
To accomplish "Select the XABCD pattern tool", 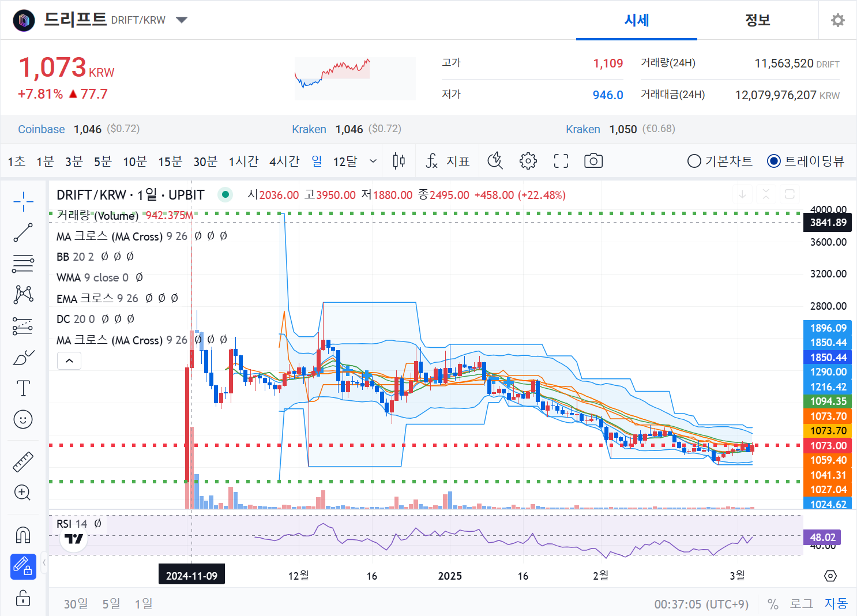I will tap(23, 295).
